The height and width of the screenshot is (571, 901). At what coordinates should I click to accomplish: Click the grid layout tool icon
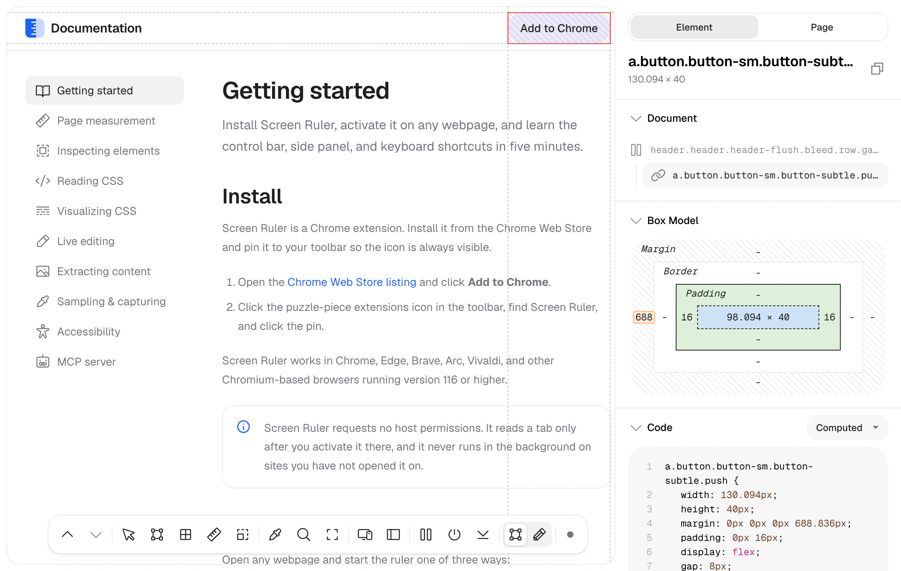[186, 535]
